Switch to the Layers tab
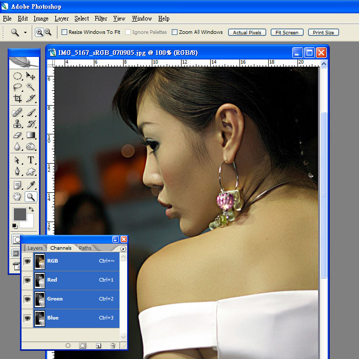 click(x=35, y=248)
